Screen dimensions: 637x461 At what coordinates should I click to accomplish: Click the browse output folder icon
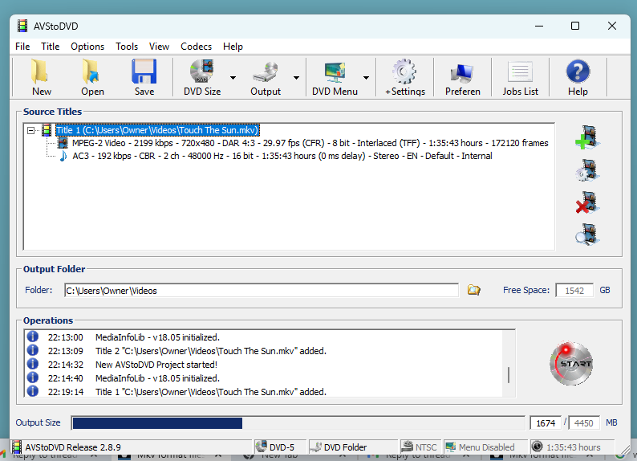473,290
